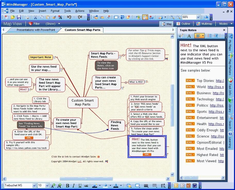
Task: Open the File menu
Action: coord(12,11)
